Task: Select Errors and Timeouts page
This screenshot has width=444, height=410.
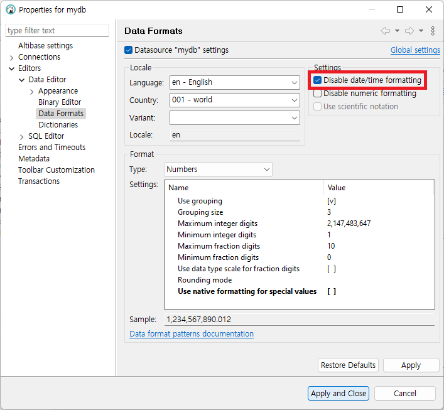Action: point(51,148)
